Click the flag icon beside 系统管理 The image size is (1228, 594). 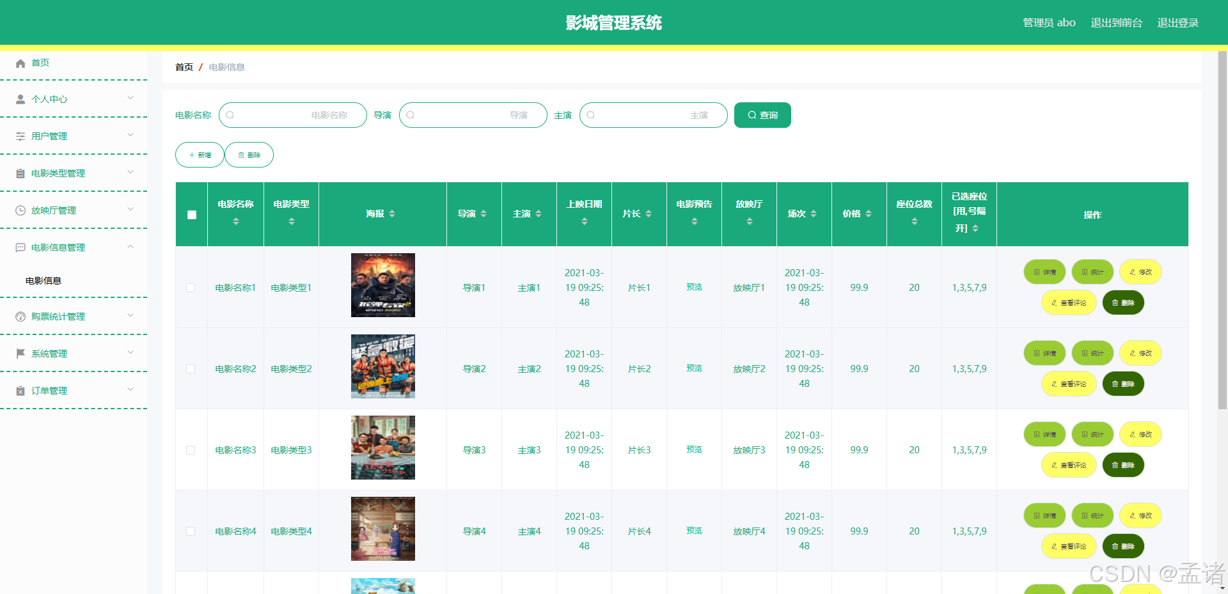(x=20, y=354)
